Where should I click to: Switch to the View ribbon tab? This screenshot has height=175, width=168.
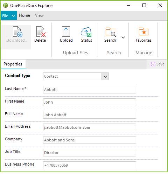pyautogui.click(x=39, y=15)
